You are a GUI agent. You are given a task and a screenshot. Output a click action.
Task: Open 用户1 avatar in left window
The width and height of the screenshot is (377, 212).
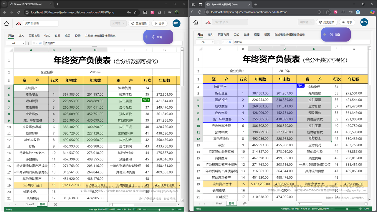click(176, 24)
